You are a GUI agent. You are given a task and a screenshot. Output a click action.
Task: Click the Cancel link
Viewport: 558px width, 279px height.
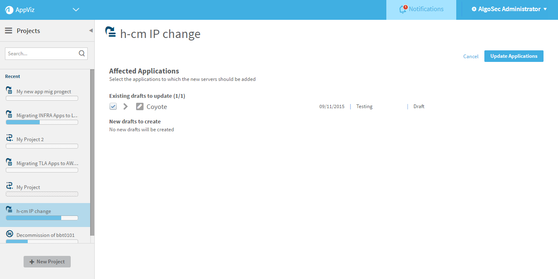tap(471, 57)
